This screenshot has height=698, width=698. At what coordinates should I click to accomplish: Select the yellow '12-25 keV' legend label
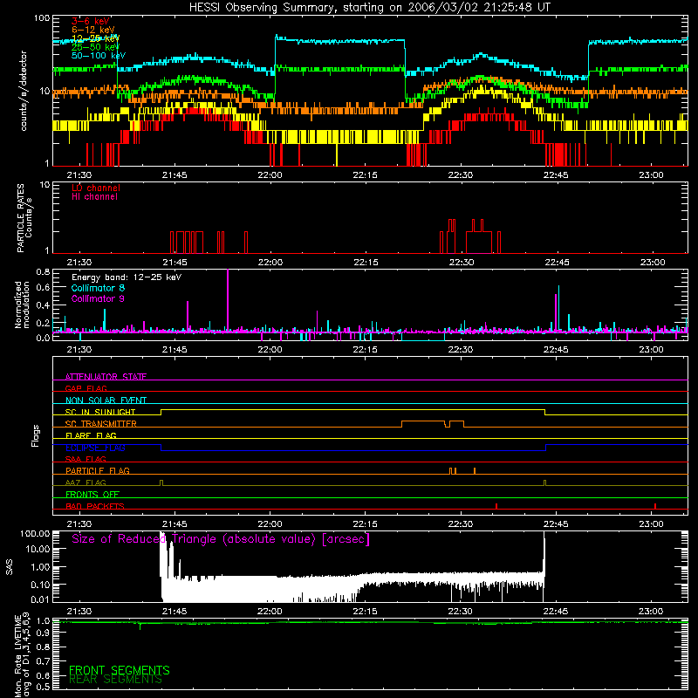(95, 38)
